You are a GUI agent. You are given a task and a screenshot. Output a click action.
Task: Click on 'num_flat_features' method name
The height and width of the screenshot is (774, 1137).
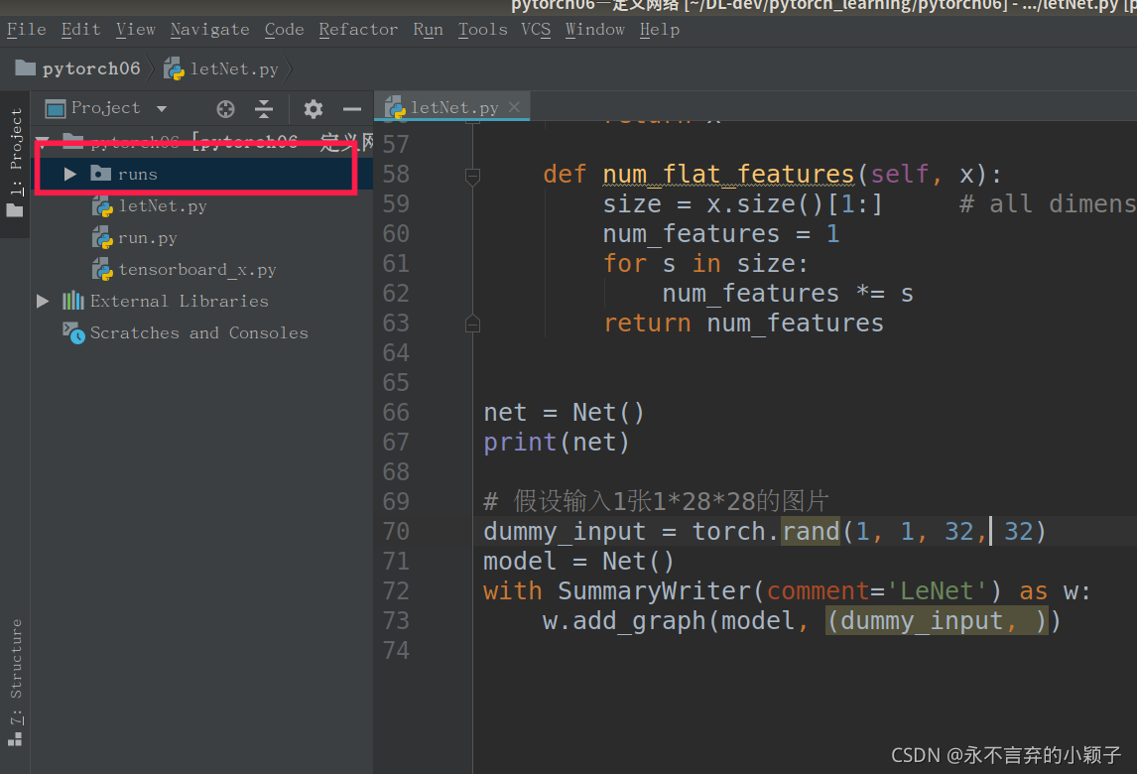tap(729, 175)
